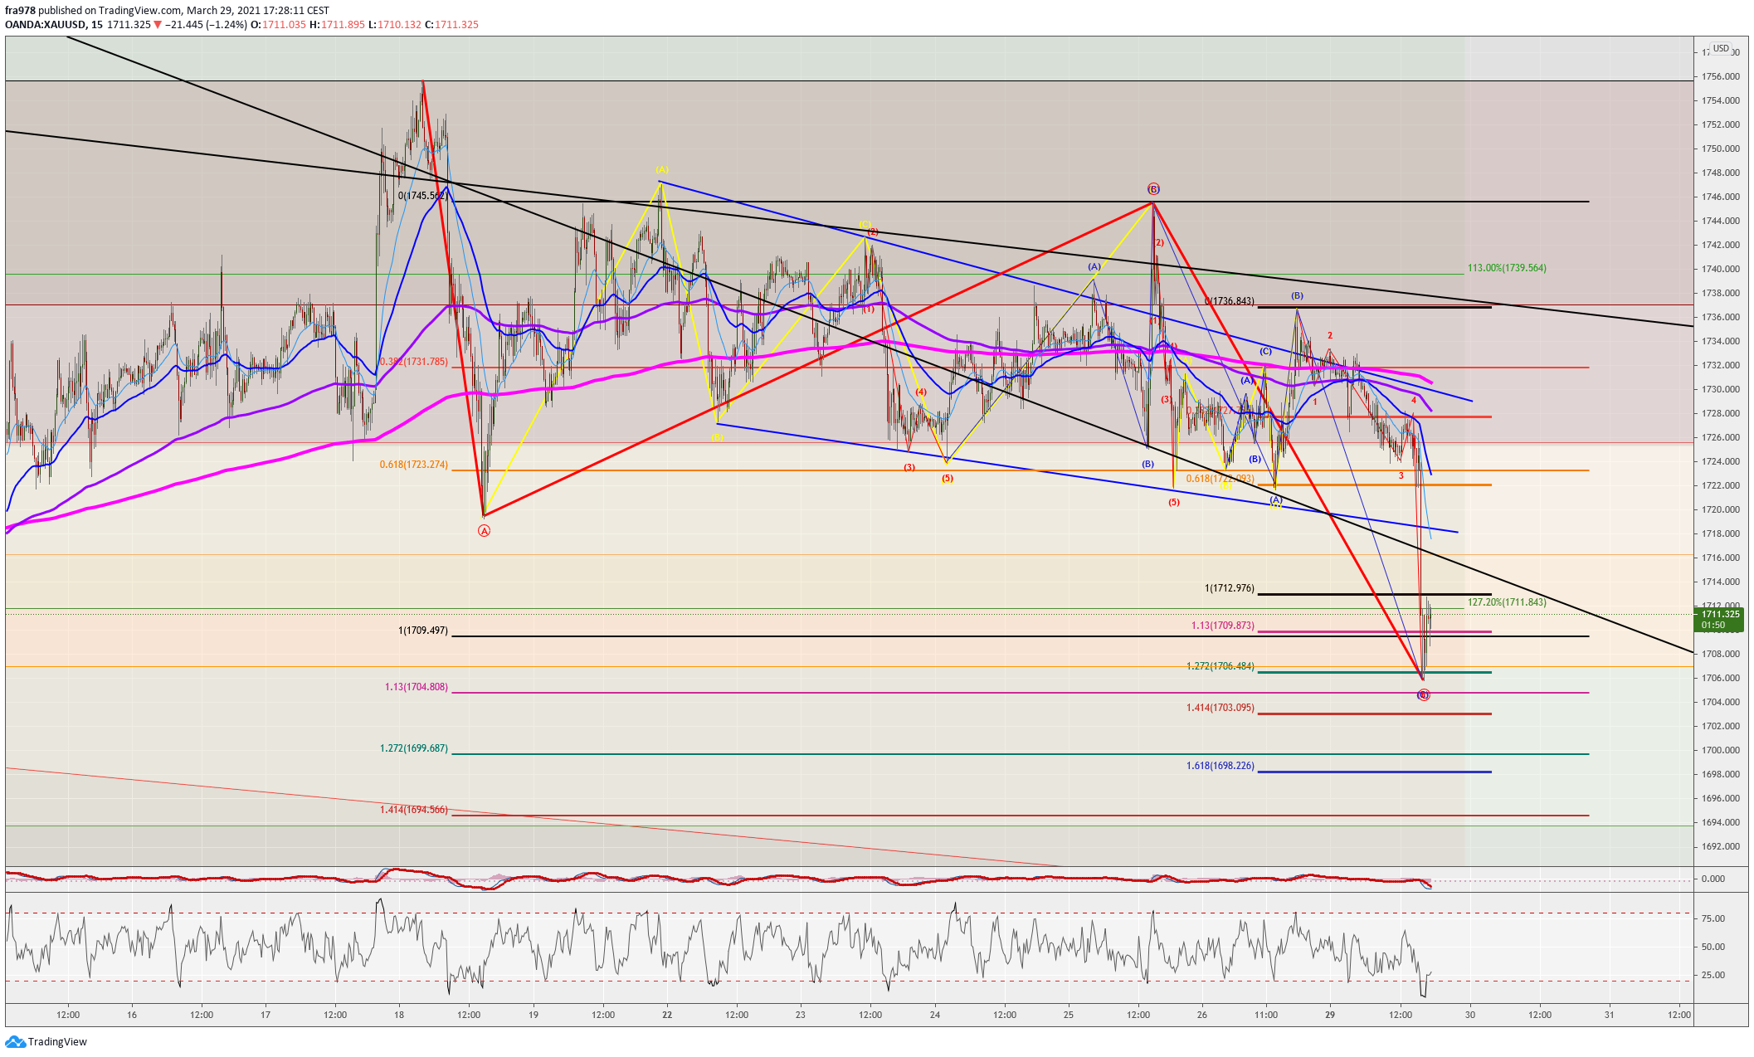Click date label 16 on time axis
Screen dimensions: 1754x1057
132,1015
